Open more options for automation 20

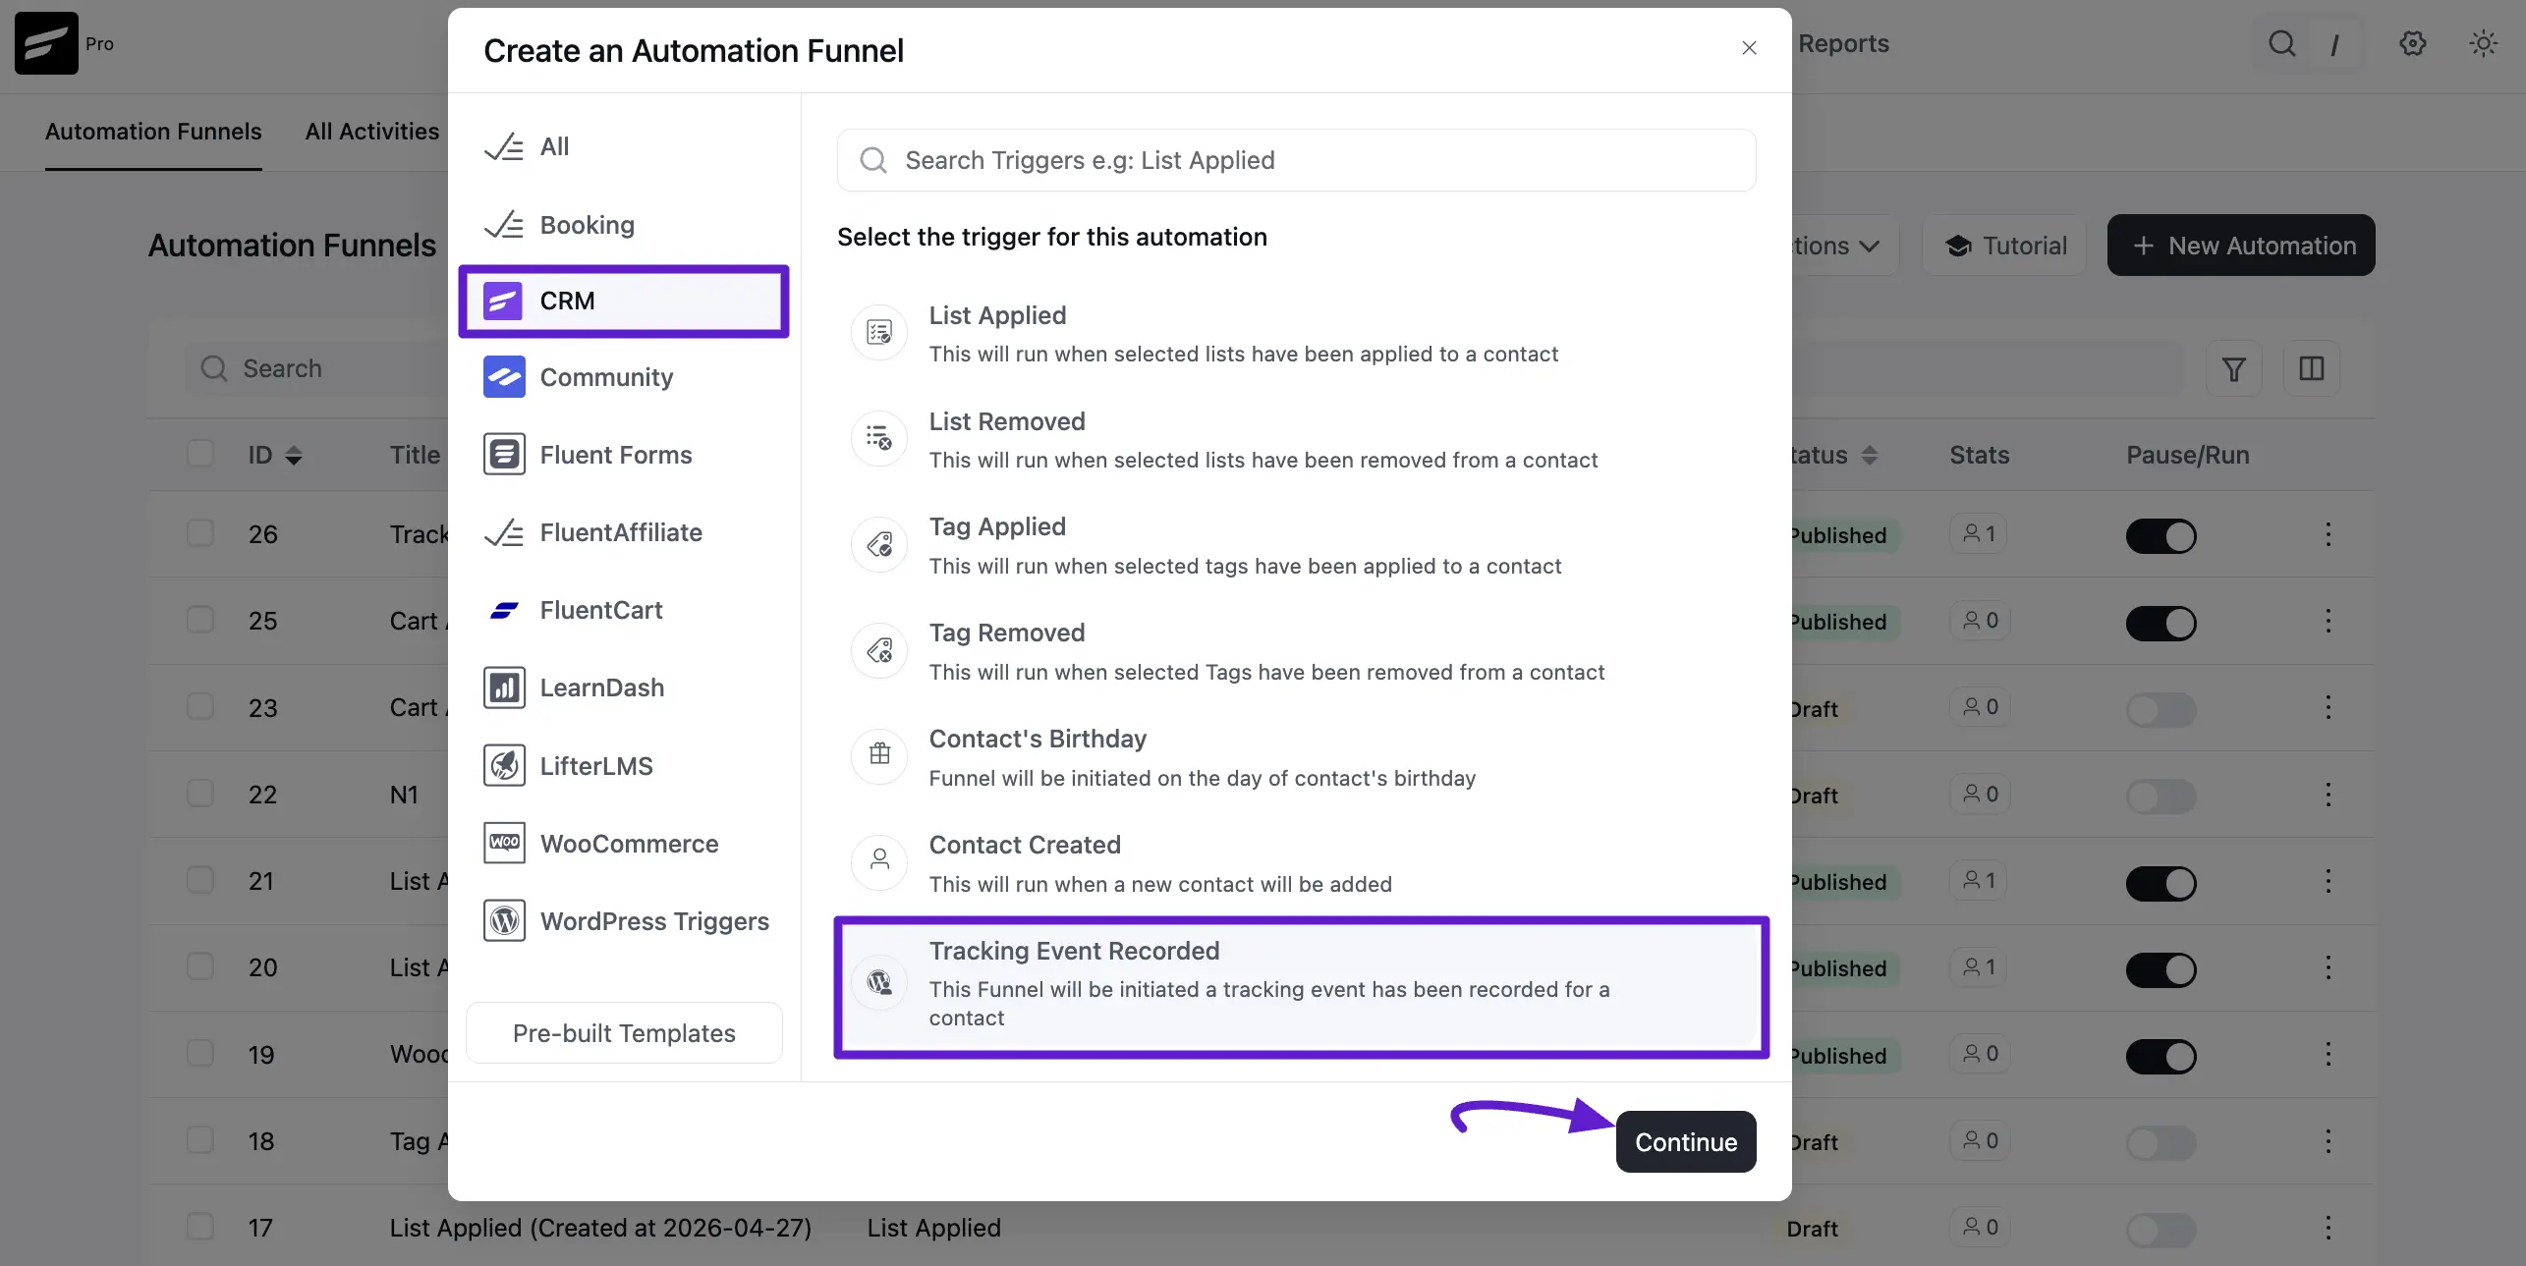click(x=2328, y=967)
